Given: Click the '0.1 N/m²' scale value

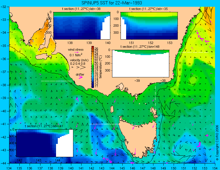Looking at the screenshot, I should click(x=76, y=55).
